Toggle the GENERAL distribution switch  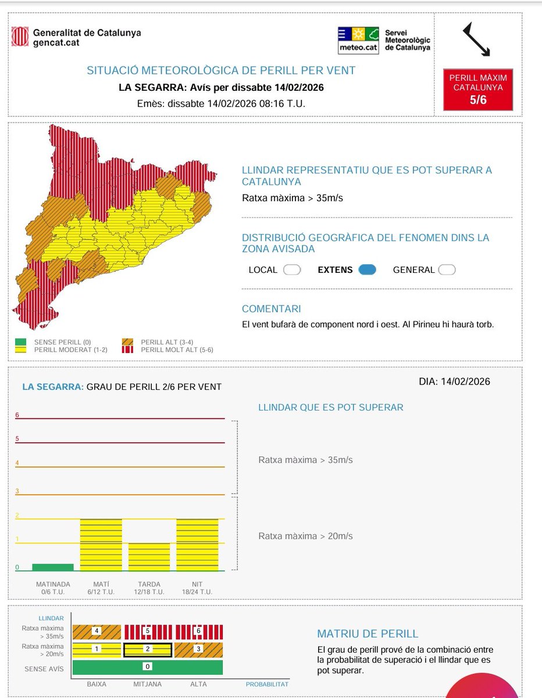(447, 270)
